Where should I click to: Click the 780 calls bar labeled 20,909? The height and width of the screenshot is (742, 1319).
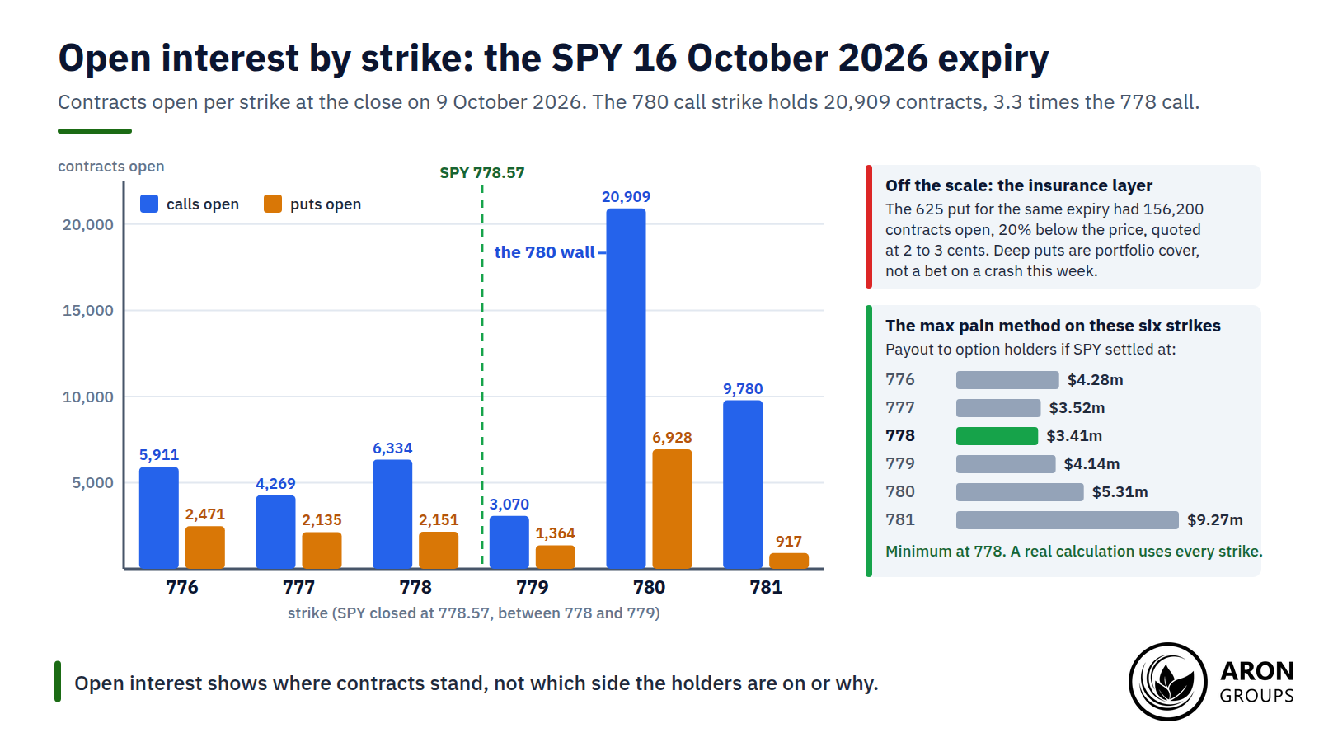tap(626, 388)
